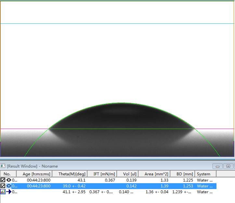Click the eye icon in the first result row
235x203 pixels.
9,180
